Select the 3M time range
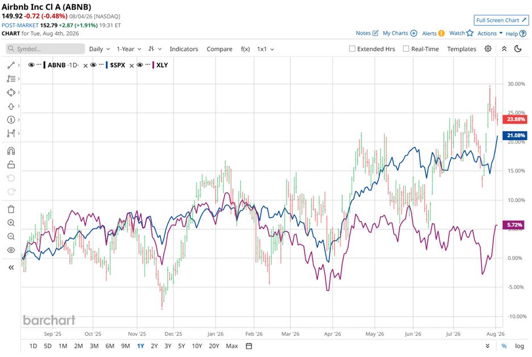This screenshot has height=357, width=532. tap(94, 346)
